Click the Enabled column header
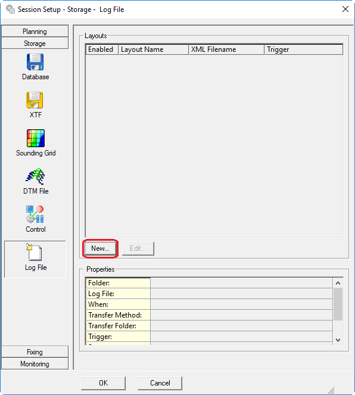The height and width of the screenshot is (395, 355). coord(102,49)
